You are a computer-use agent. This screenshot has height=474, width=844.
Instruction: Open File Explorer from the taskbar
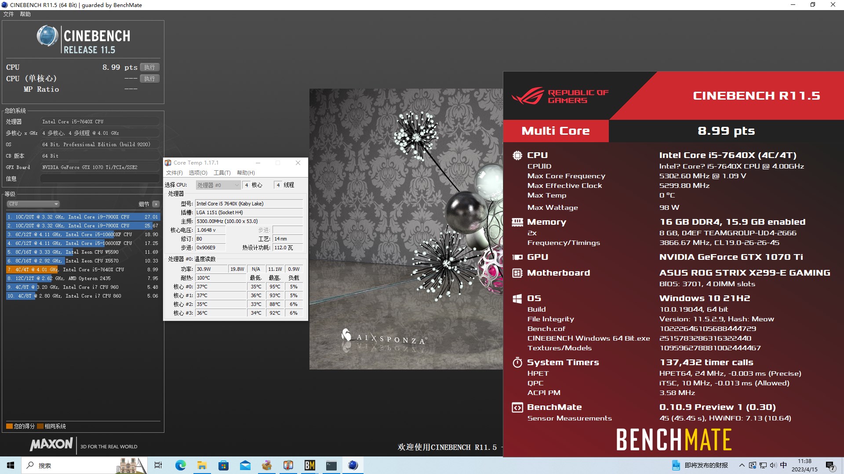tap(202, 465)
